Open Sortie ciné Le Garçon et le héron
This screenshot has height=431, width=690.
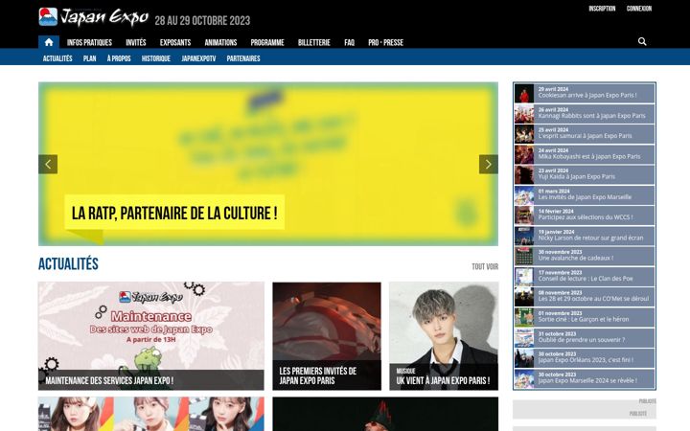click(585, 317)
